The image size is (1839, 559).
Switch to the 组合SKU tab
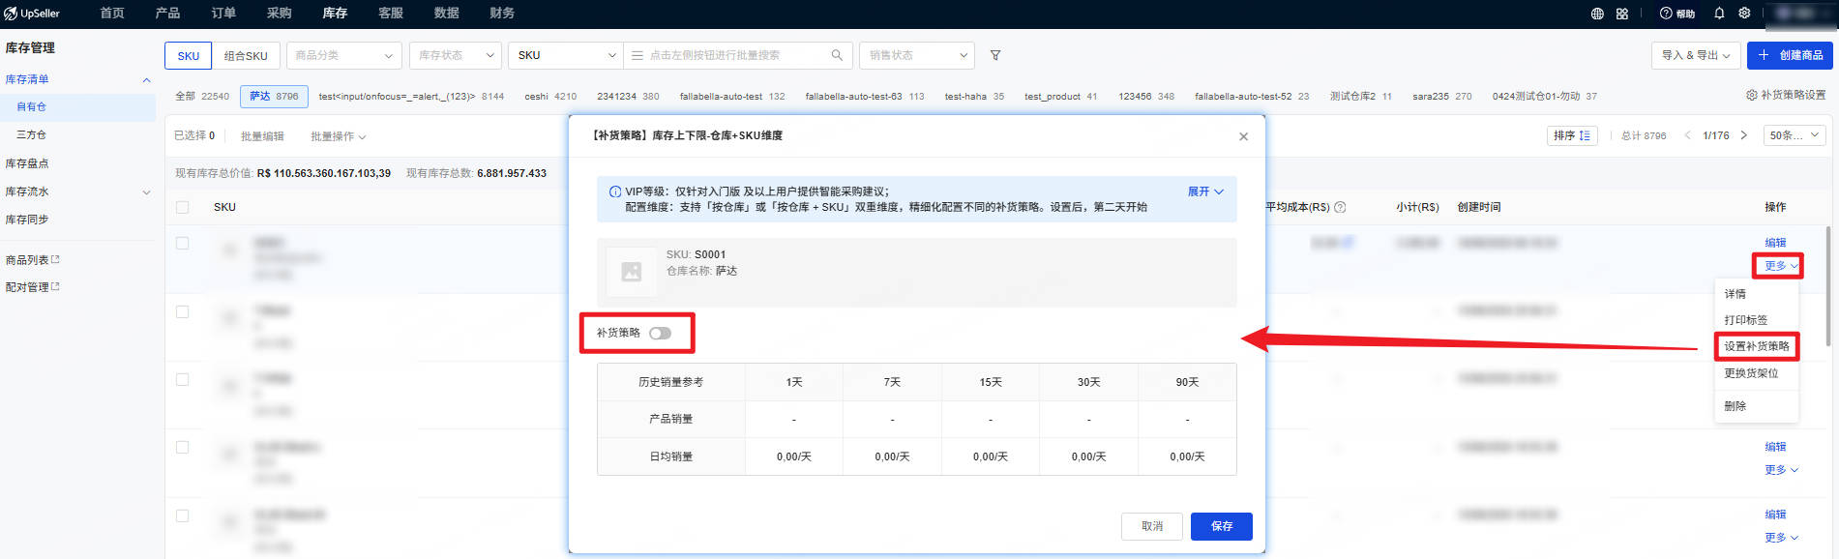click(246, 56)
